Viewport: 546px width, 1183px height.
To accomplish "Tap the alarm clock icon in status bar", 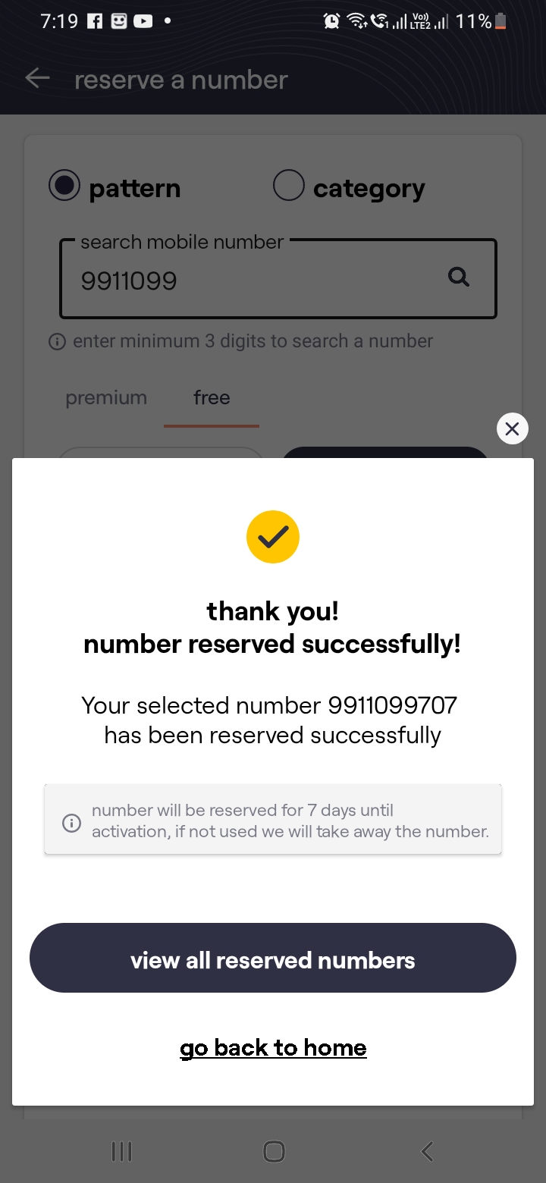I will (x=331, y=20).
